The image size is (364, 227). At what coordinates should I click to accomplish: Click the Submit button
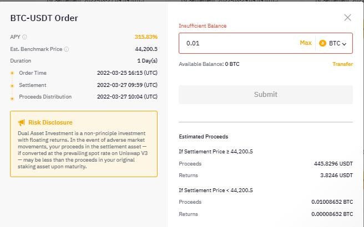pos(266,95)
